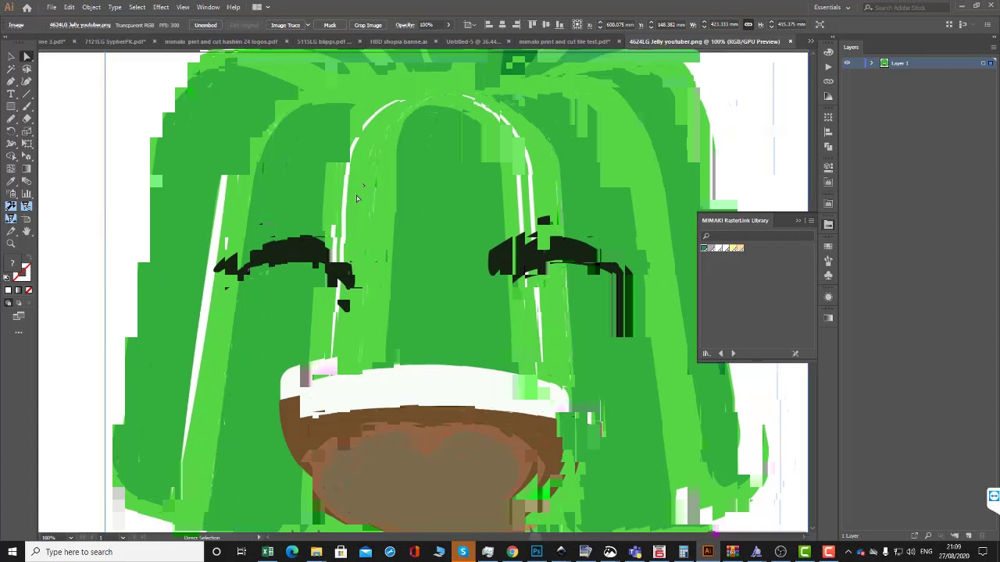Expand Layer 1 disclosure arrow
The height and width of the screenshot is (562, 1000).
pos(871,63)
